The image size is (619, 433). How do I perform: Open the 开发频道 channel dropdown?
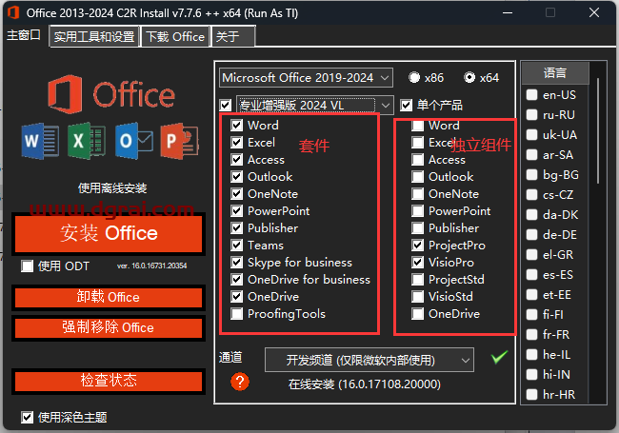point(369,360)
